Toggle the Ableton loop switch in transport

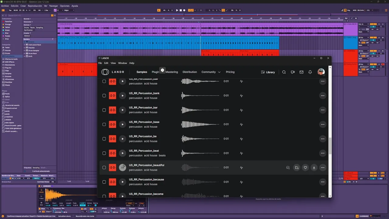coord(223,10)
